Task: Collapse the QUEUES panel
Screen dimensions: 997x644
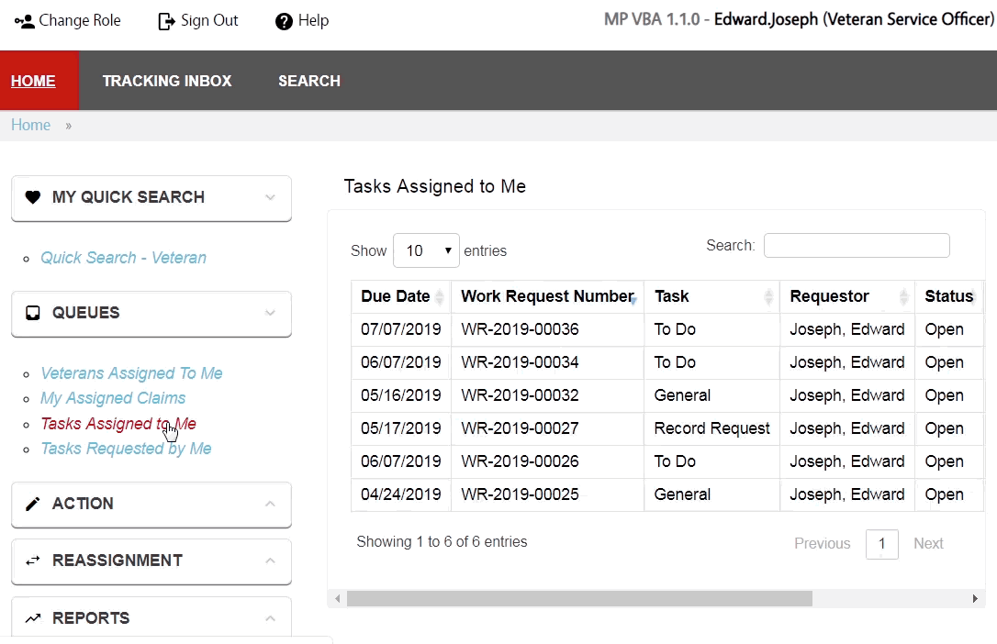Action: pos(270,314)
